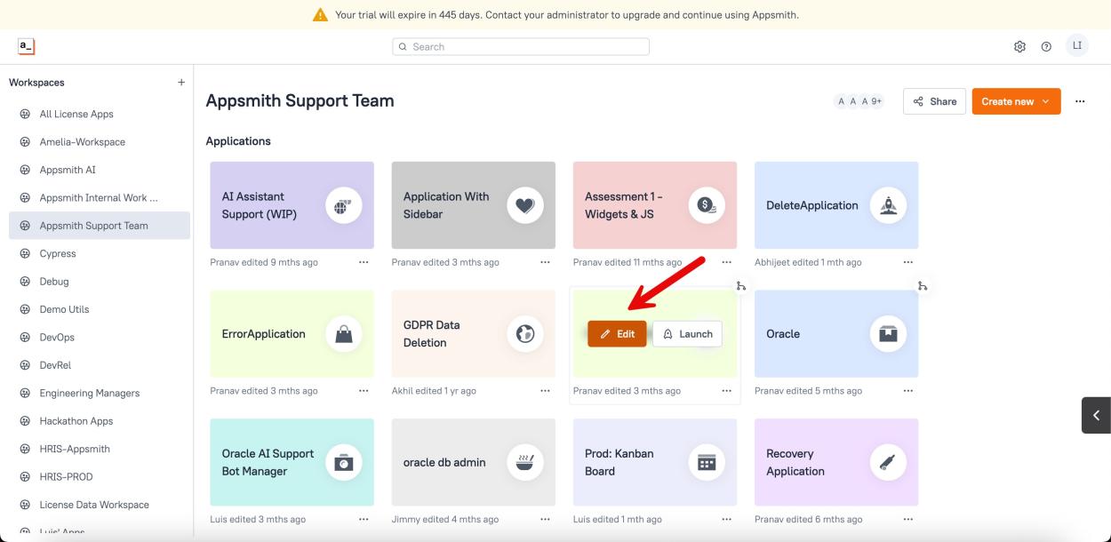Click the Appsmith logo in header
Screen dimensions: 1111x542
[x=26, y=46]
